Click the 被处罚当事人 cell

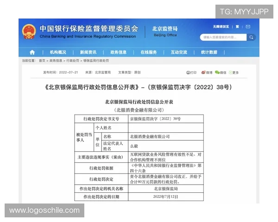click(84, 137)
